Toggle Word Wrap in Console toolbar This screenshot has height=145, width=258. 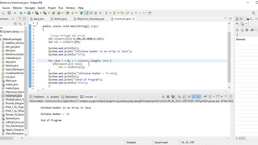[189, 97]
